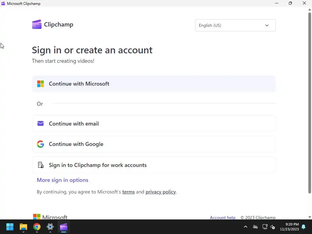Viewport: 312px width, 234px height.
Task: Open the English (US) language dropdown
Action: 235,25
